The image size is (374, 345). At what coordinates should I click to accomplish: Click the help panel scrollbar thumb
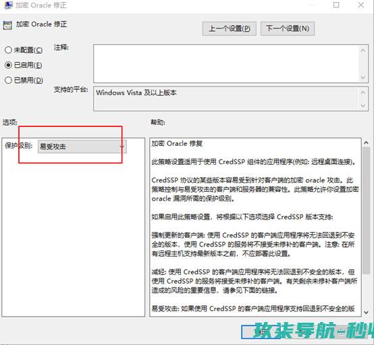click(x=367, y=211)
